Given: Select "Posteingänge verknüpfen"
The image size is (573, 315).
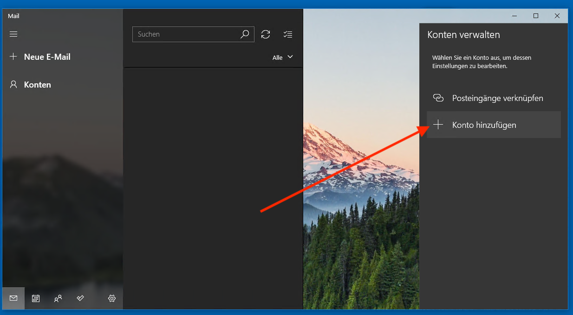Looking at the screenshot, I should 498,98.
